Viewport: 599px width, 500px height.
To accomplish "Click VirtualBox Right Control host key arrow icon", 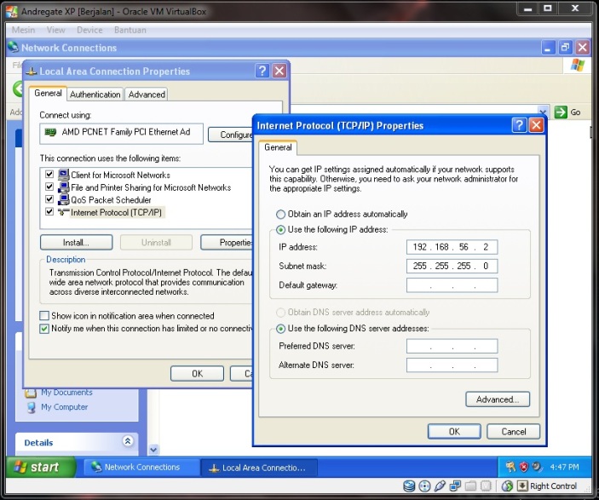I will click(521, 486).
